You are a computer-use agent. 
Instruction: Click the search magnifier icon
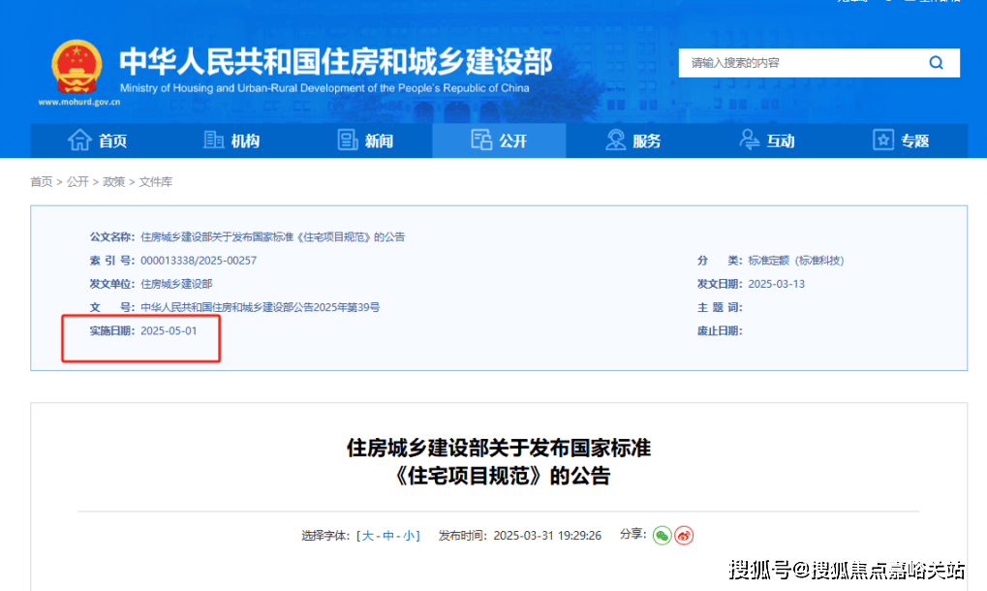pyautogui.click(x=936, y=63)
